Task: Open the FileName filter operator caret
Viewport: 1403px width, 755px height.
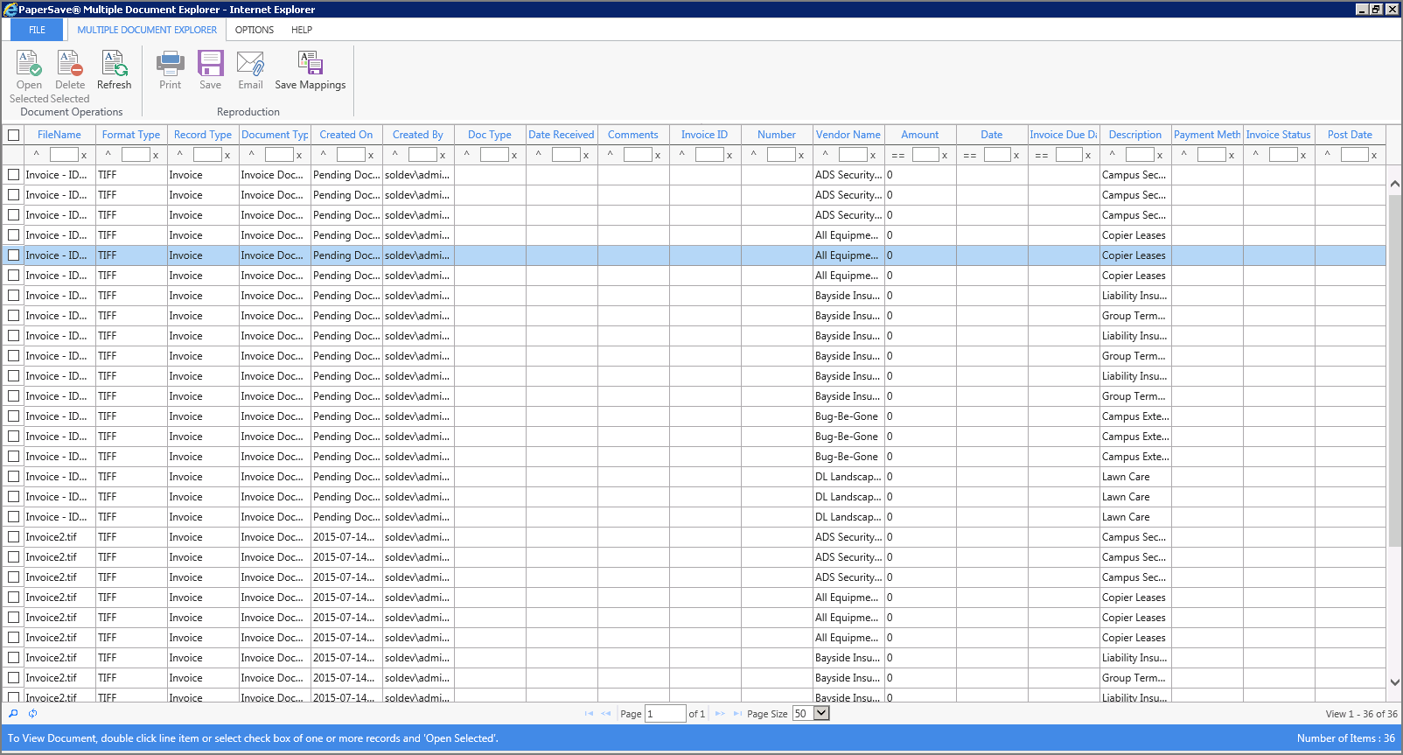Action: point(37,154)
